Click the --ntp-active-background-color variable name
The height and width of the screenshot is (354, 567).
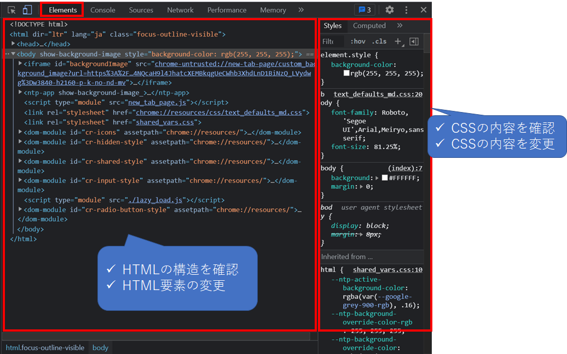click(369, 284)
